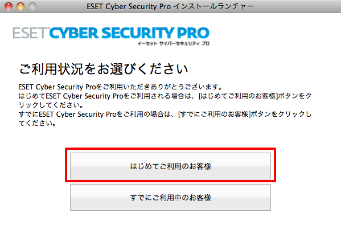This screenshot has height=225, width=341.
Task: Click the リックしてください line of text
Action: point(51,105)
